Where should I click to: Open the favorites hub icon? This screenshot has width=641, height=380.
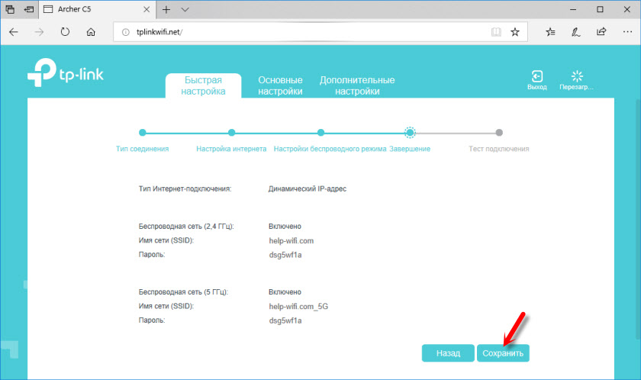(551, 32)
